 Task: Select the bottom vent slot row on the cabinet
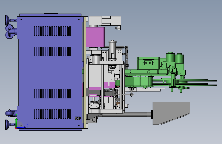click(52, 114)
